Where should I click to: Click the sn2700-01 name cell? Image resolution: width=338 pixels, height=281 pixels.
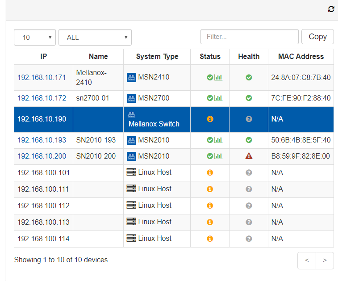click(98, 98)
